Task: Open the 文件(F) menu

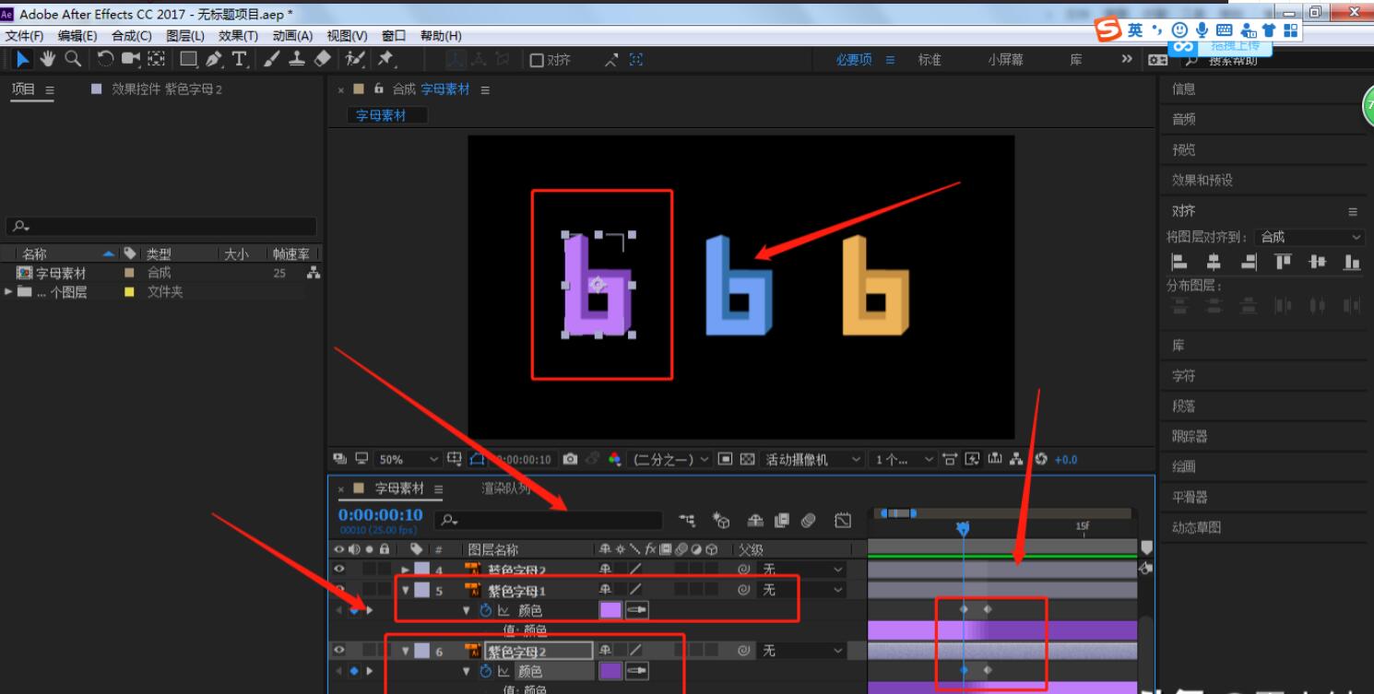Action: coord(25,36)
